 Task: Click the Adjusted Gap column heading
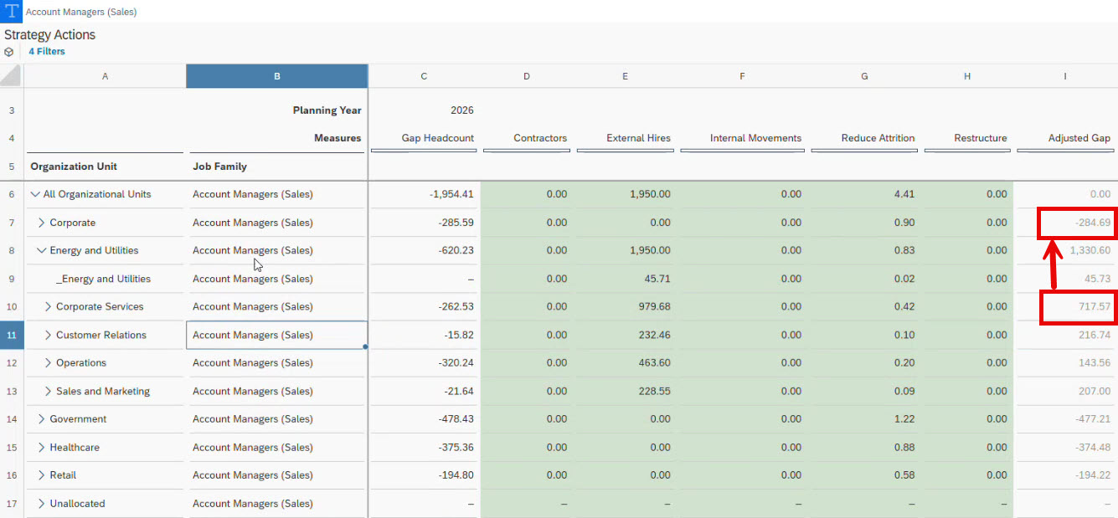(1079, 138)
